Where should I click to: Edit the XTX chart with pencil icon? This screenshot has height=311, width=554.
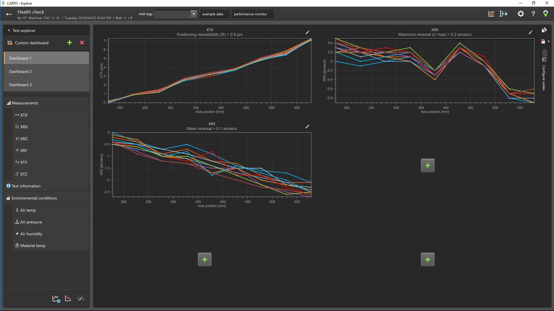pos(307,33)
